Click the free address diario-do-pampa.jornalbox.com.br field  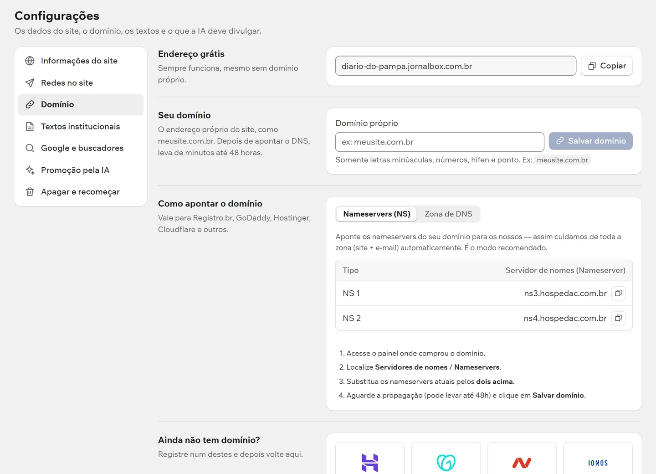(456, 66)
